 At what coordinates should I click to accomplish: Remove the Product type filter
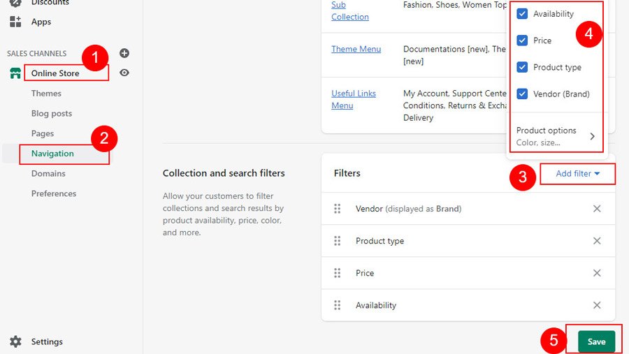597,241
